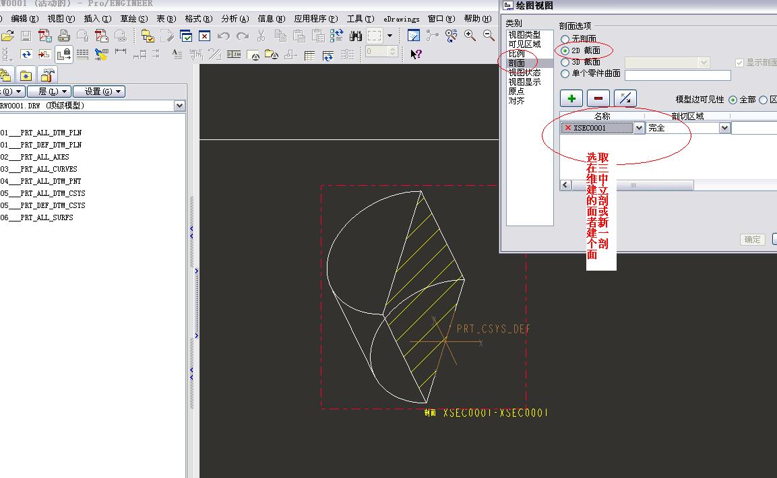Click the Save floppy disk icon
Viewport: 777px width, 478px height.
tap(26, 36)
